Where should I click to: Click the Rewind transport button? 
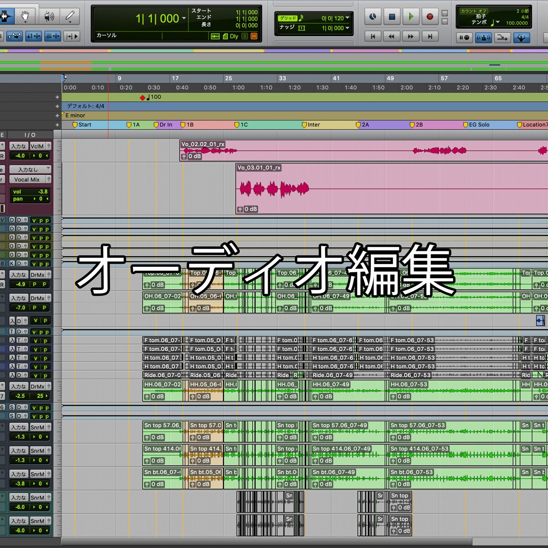(x=391, y=37)
